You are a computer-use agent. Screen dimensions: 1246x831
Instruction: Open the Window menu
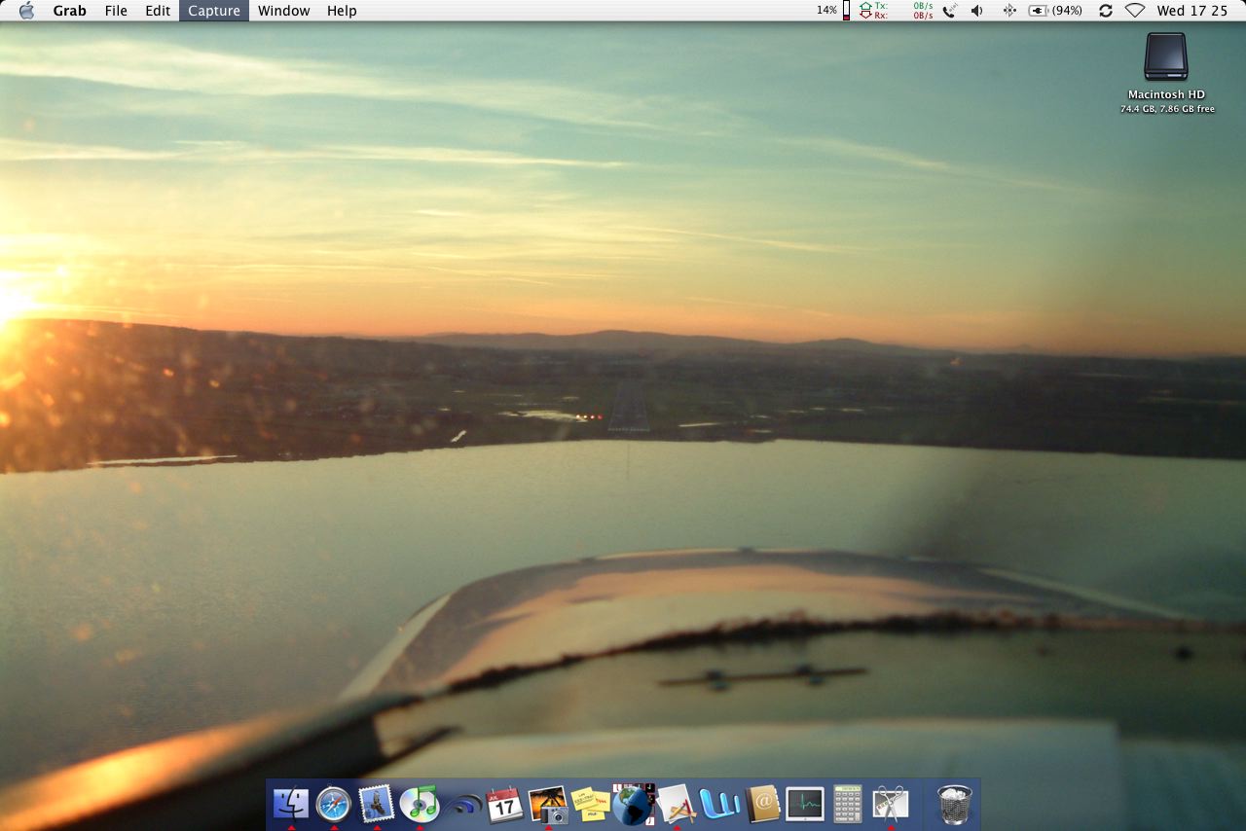(283, 11)
